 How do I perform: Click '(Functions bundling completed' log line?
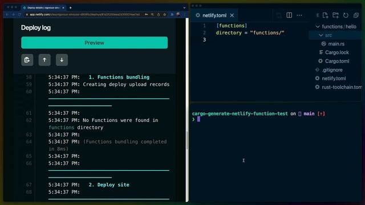[x=125, y=142]
